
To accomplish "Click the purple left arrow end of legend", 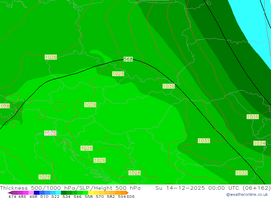I will click(x=10, y=193).
